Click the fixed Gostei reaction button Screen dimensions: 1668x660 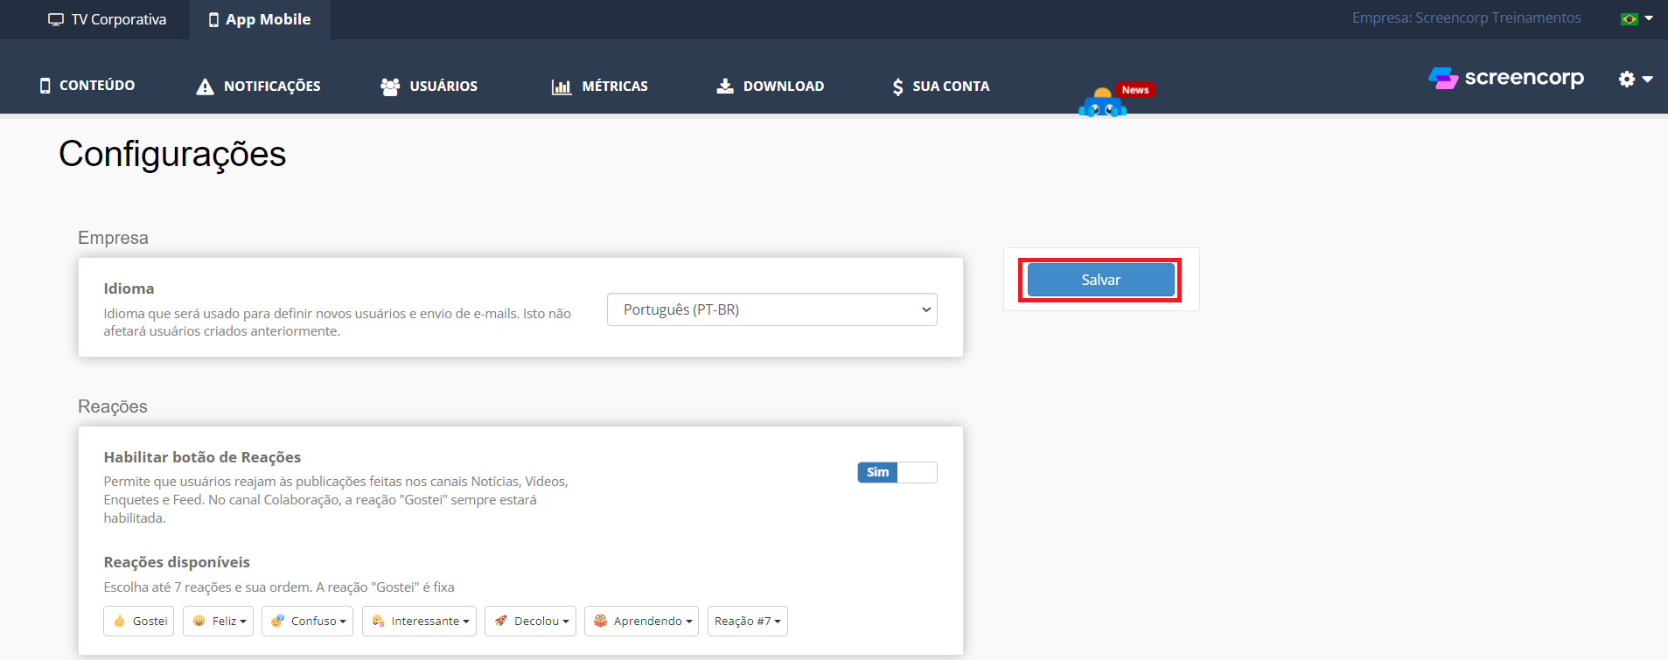pos(139,621)
